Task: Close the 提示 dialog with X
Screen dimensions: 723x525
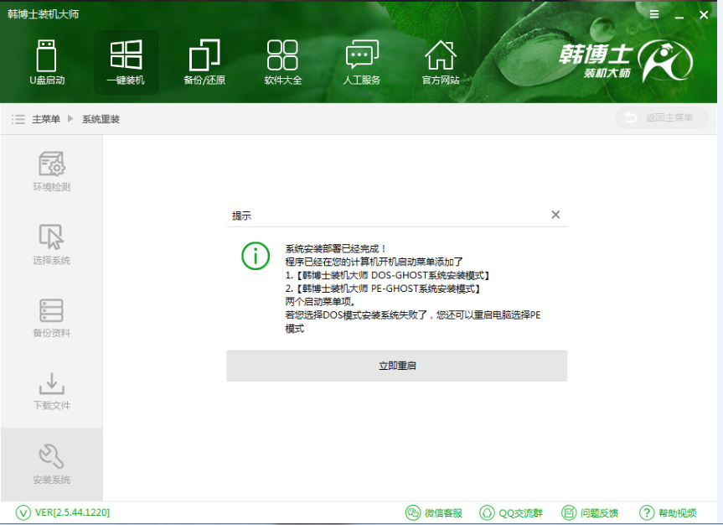Action: coord(555,215)
